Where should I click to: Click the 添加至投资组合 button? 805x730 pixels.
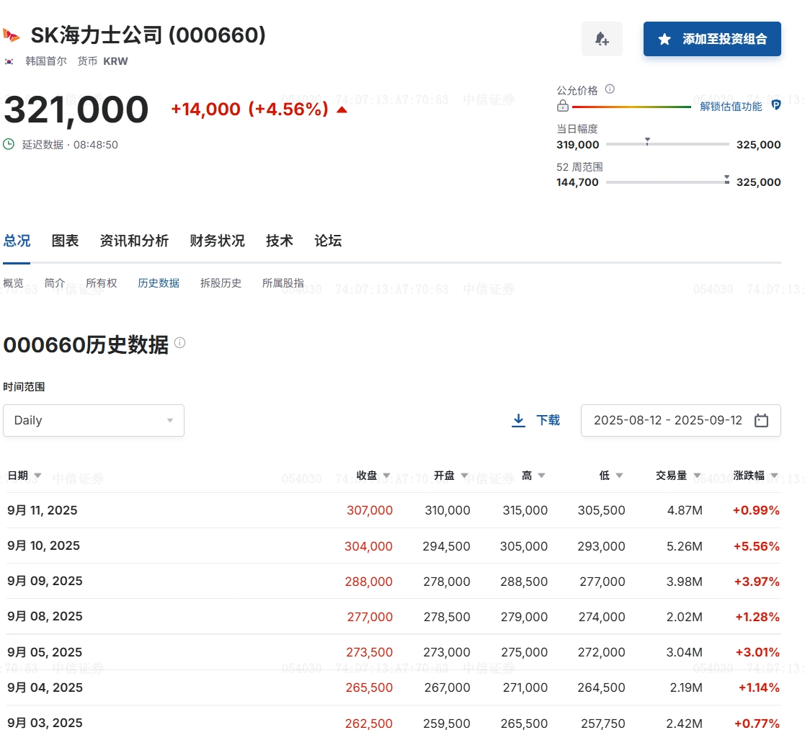click(x=712, y=39)
